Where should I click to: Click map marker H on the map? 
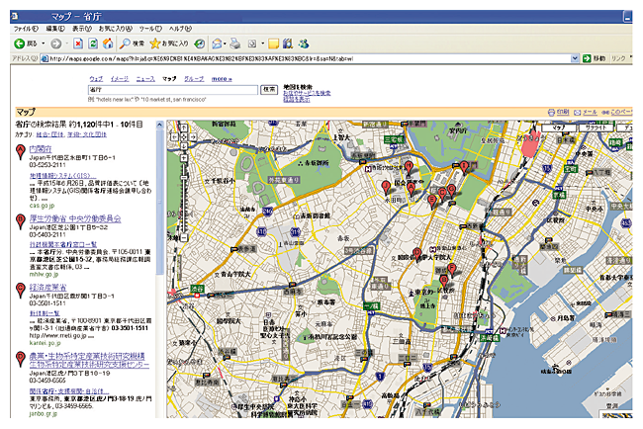409,167
